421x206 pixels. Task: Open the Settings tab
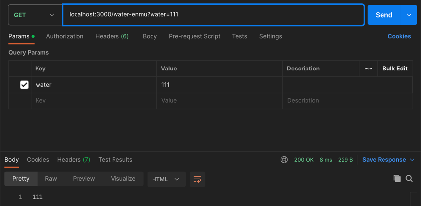tap(270, 36)
